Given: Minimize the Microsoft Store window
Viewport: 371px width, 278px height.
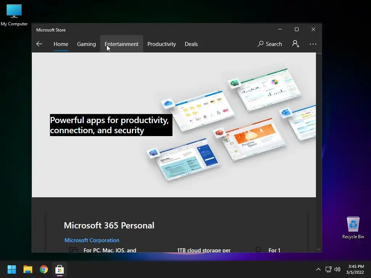Looking at the screenshot, I should (280, 29).
